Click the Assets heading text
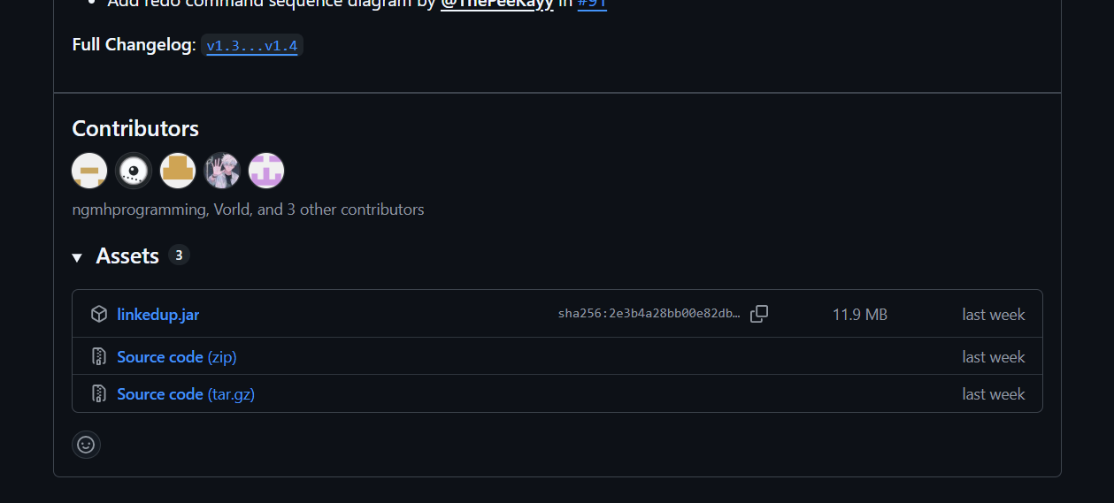1114x503 pixels. 127,256
